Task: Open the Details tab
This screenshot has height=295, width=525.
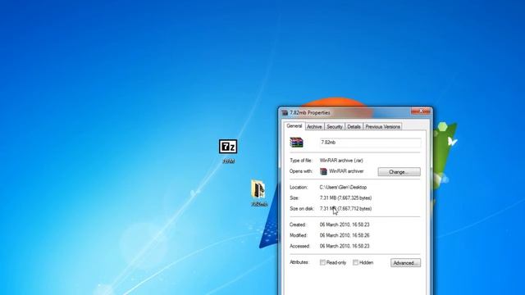Action: (x=354, y=127)
